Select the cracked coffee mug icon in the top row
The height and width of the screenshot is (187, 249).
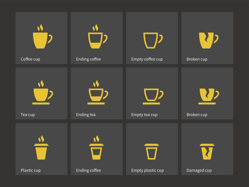[208, 40]
